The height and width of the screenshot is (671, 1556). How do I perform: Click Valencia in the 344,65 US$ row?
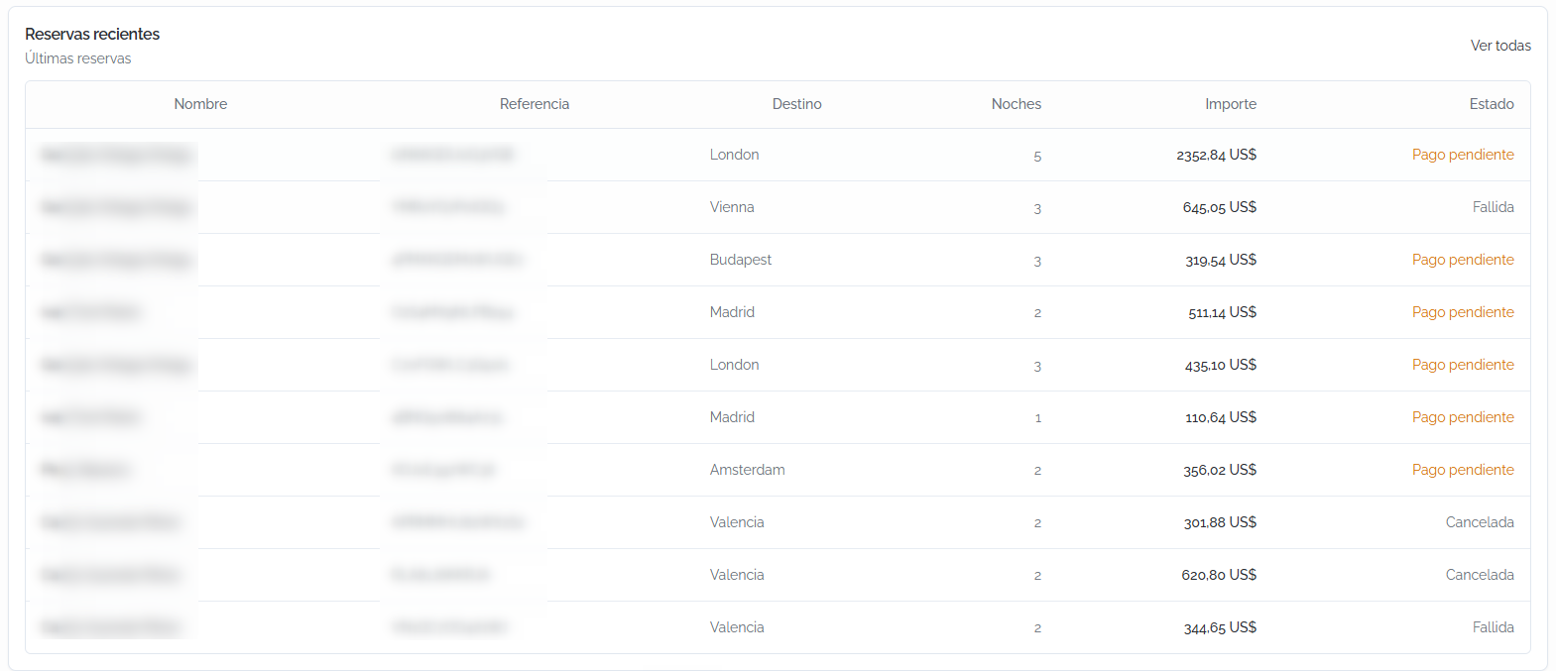coord(737,627)
